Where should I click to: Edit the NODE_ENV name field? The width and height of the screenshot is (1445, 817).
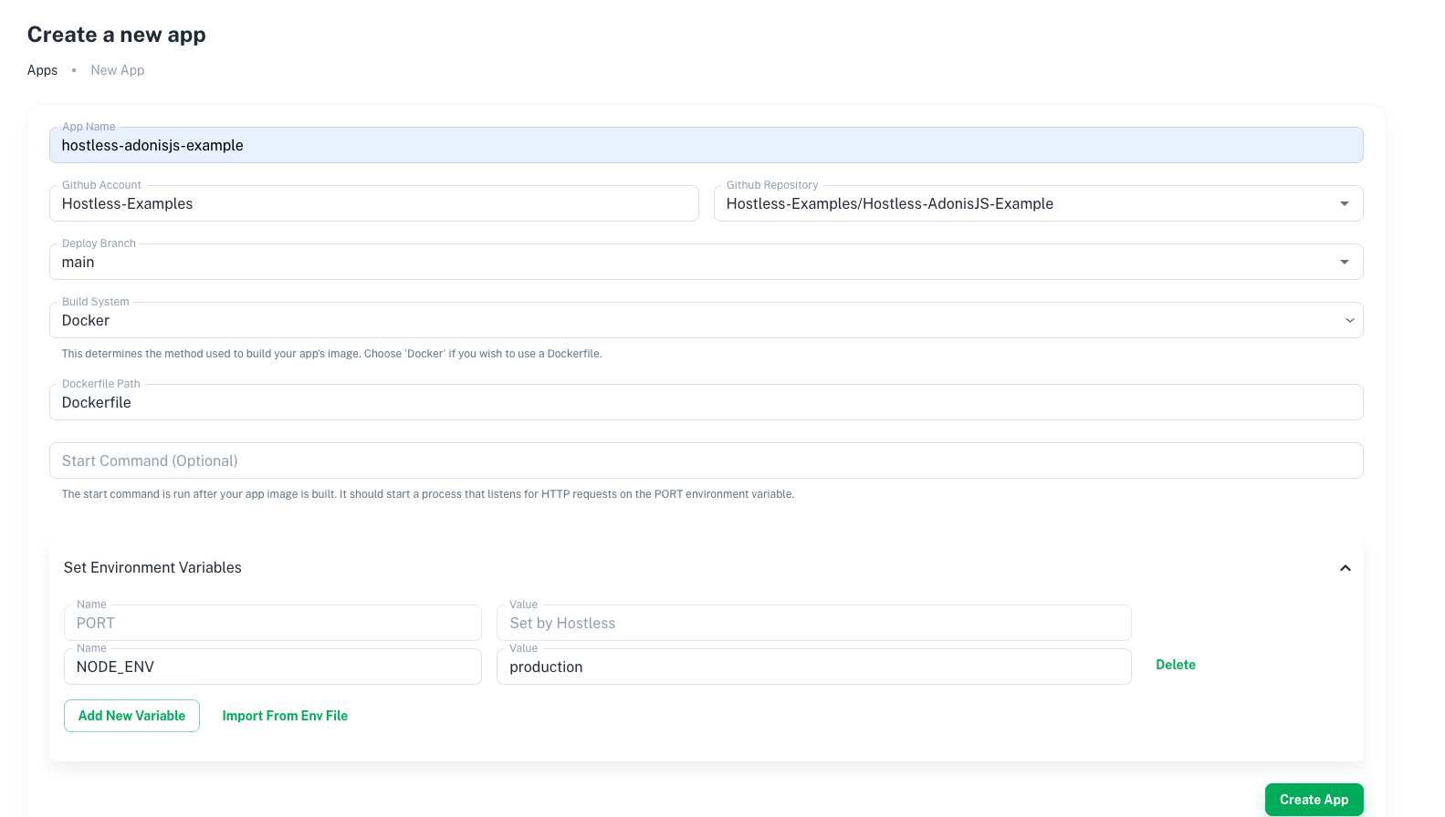click(x=272, y=667)
